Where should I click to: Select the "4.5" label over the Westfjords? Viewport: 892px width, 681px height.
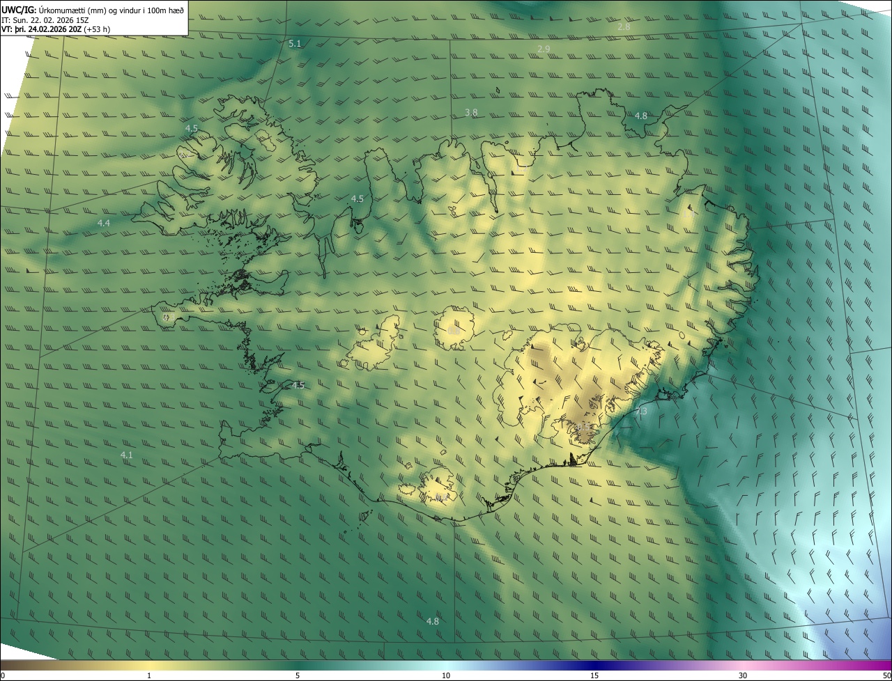click(x=192, y=129)
